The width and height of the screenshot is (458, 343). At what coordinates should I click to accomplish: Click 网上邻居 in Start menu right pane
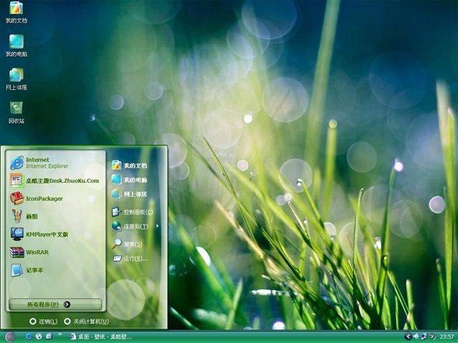[130, 194]
